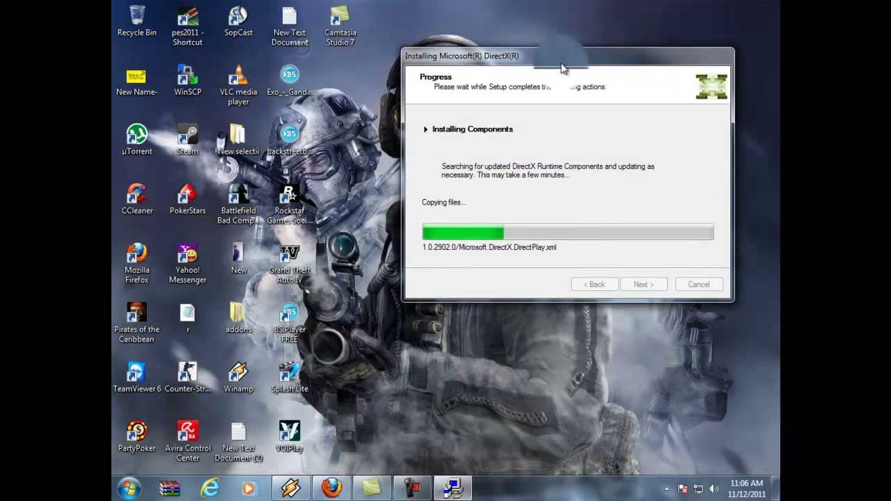891x501 pixels.
Task: Open Windows Media Player taskbar icon
Action: (x=249, y=488)
